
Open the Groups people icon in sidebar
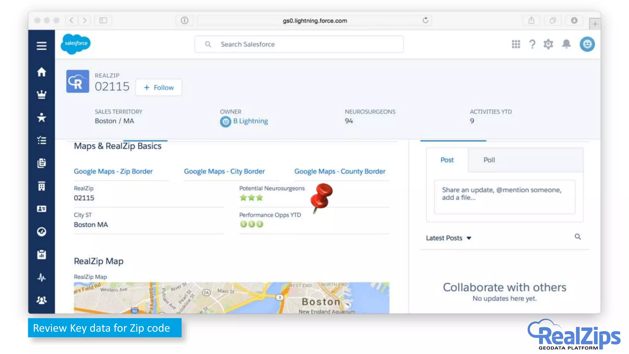(41, 300)
